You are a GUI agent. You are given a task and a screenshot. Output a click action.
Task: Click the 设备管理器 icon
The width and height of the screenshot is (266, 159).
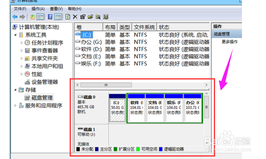(x=27, y=82)
